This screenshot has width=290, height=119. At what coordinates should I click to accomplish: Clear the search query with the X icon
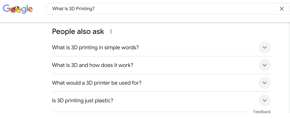click(x=282, y=9)
